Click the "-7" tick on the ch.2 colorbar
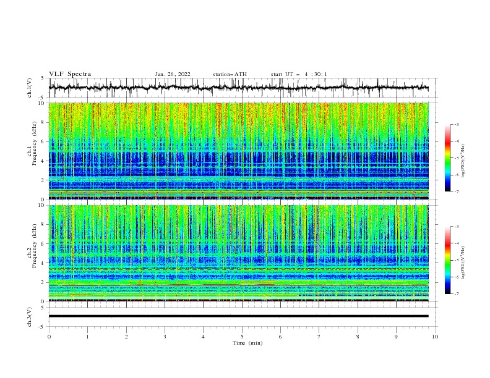The height and width of the screenshot is (378, 490). tap(457, 294)
